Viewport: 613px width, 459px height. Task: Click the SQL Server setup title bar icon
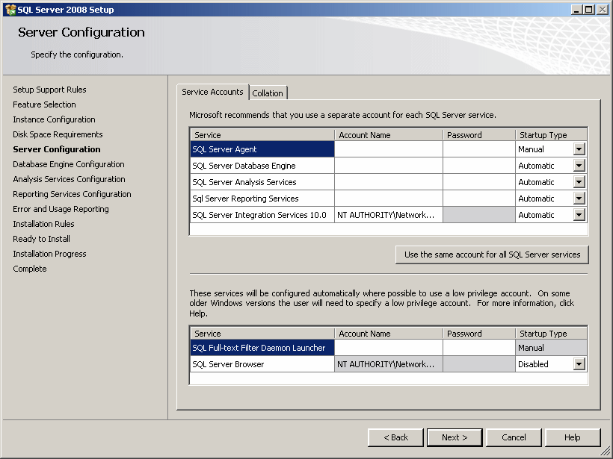pyautogui.click(x=10, y=10)
